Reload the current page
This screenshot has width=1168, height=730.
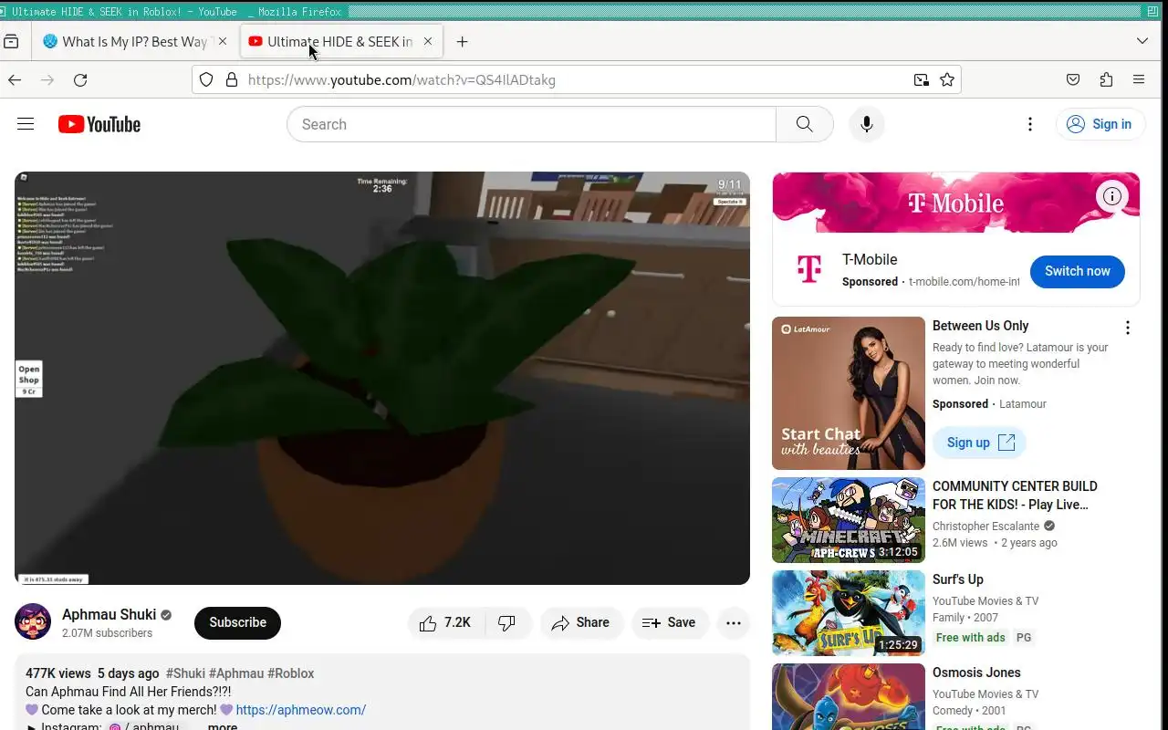tap(80, 80)
